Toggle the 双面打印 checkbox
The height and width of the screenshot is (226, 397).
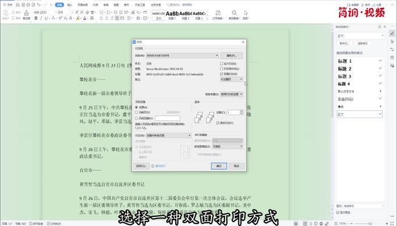coord(221,74)
